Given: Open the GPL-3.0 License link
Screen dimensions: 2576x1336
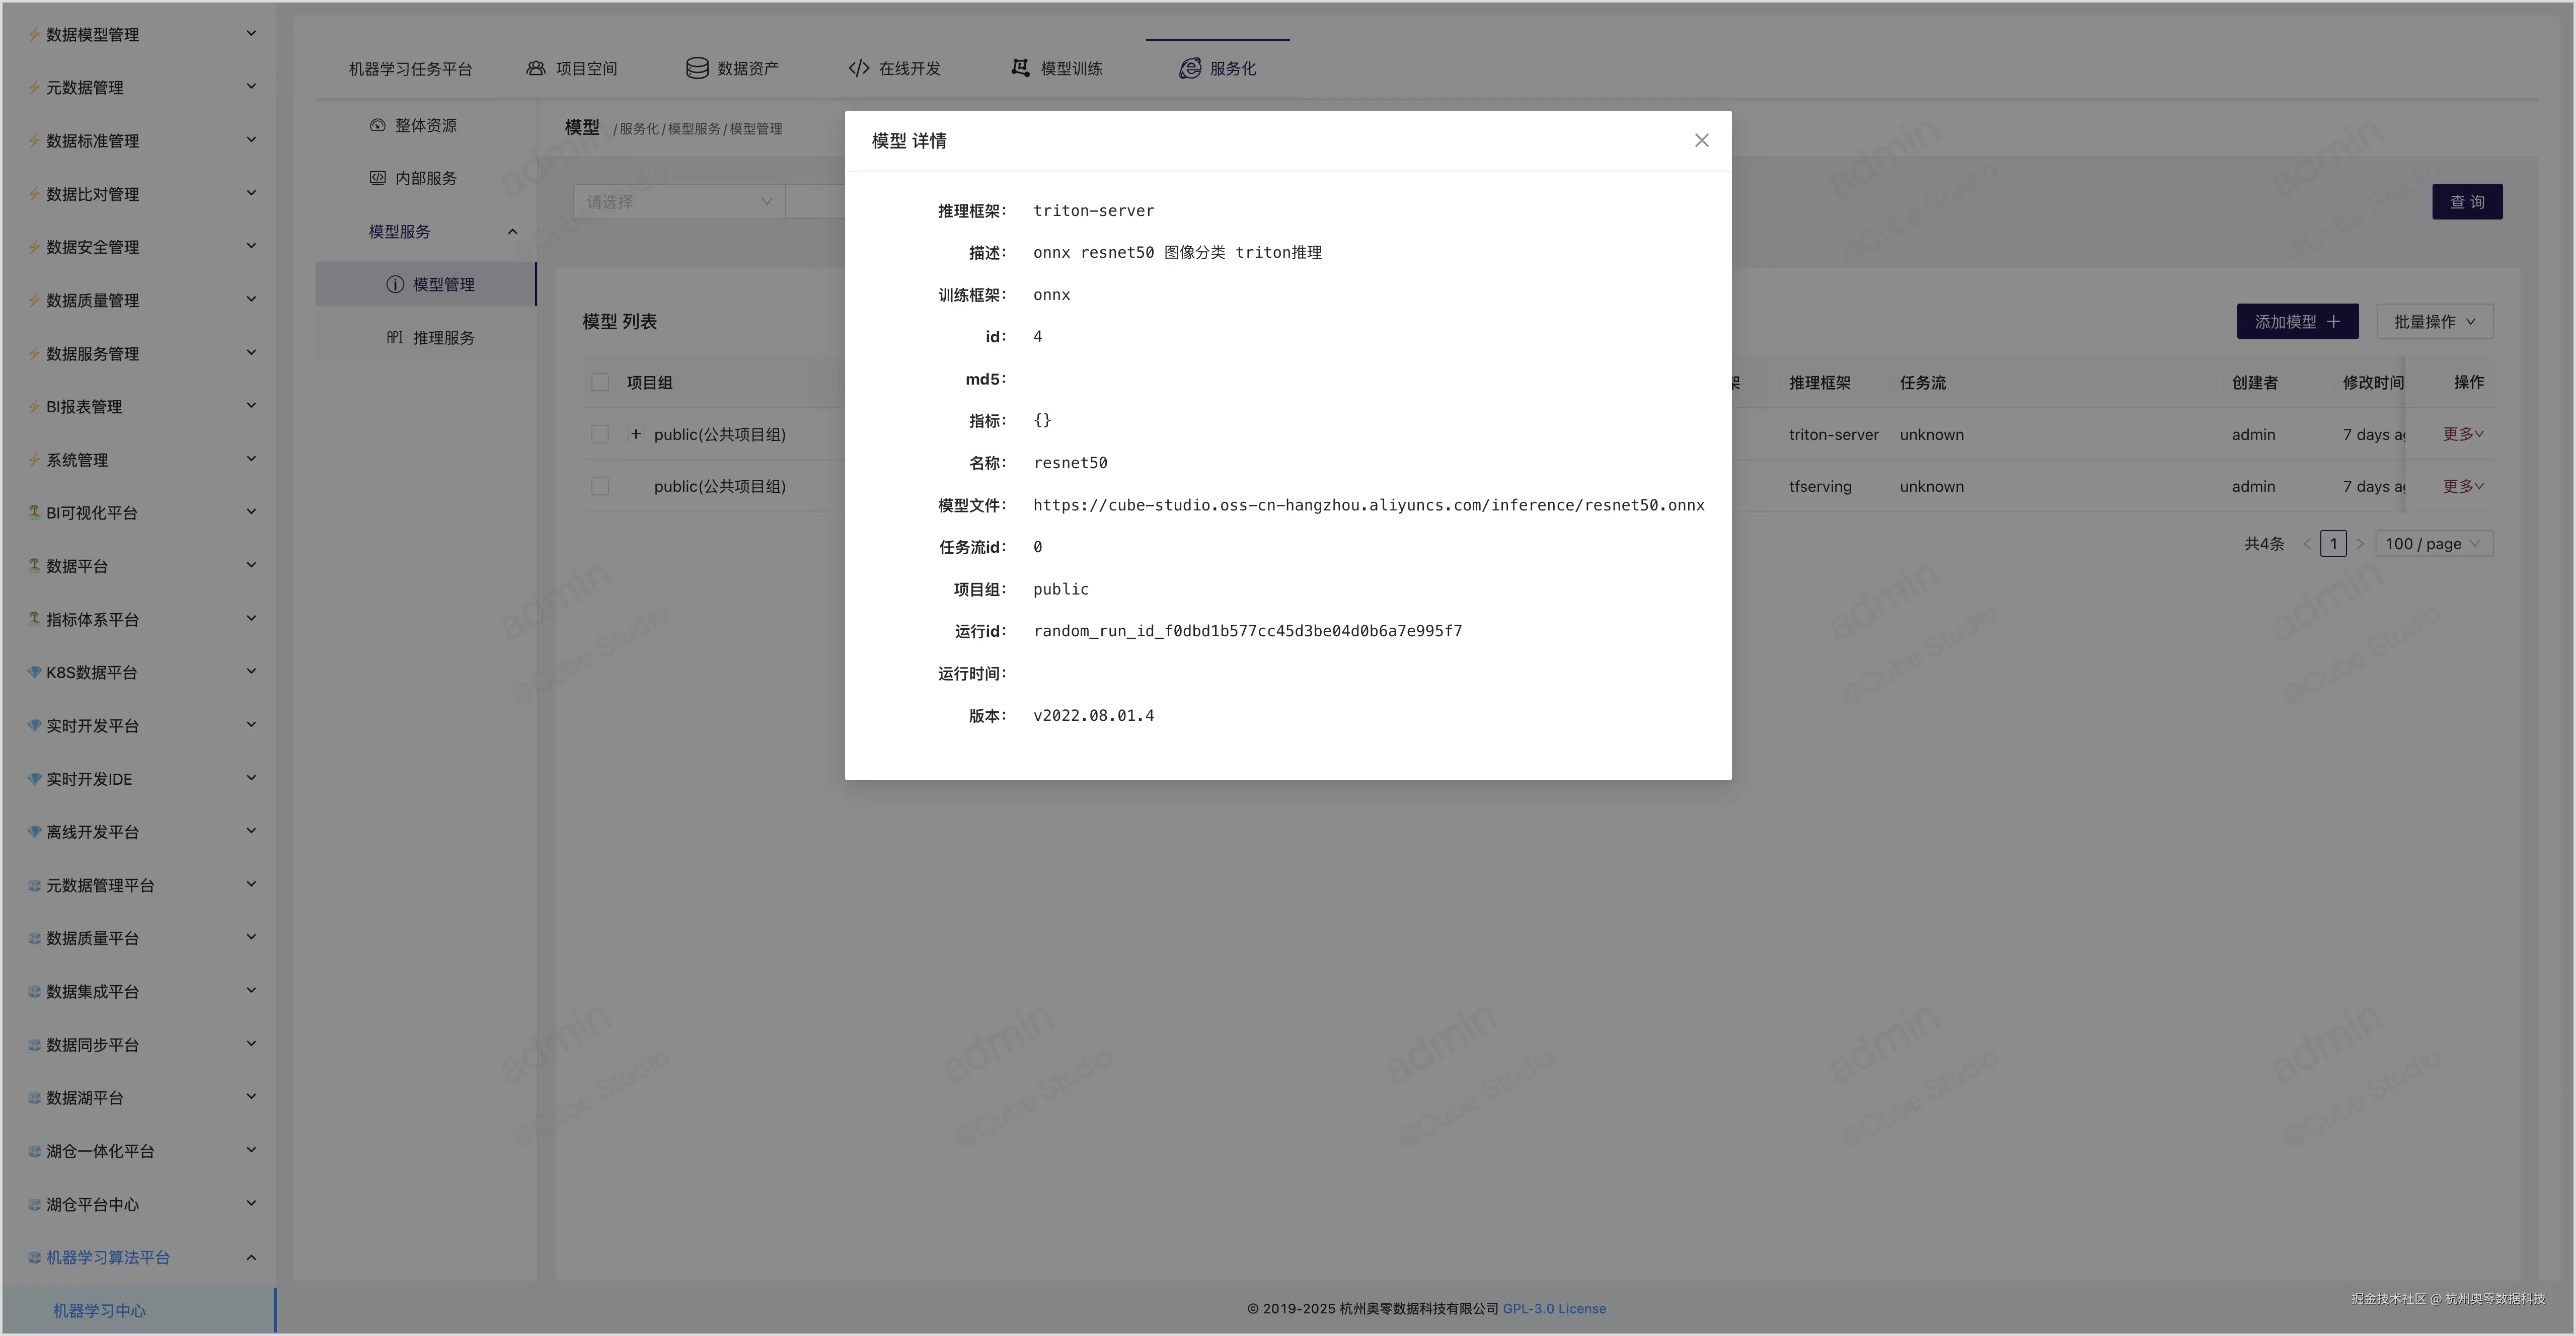Looking at the screenshot, I should (x=1554, y=1308).
